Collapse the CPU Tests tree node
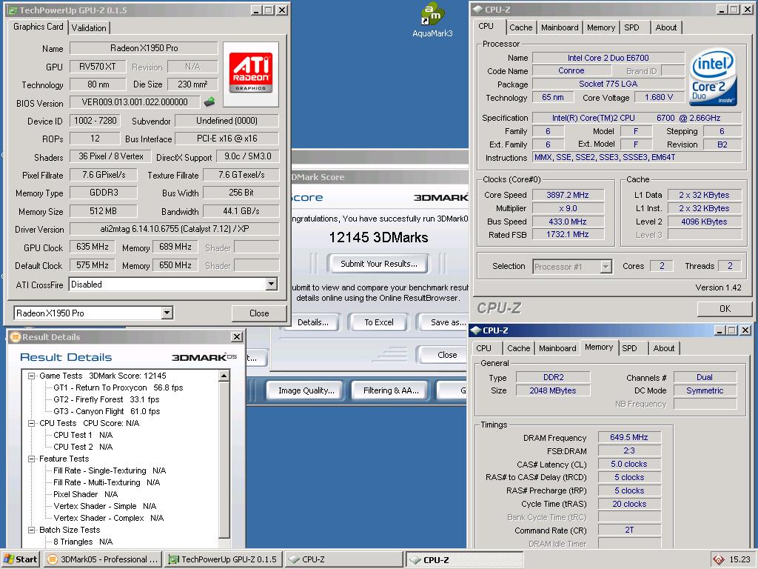Screen dimensions: 758x569 [x=31, y=423]
